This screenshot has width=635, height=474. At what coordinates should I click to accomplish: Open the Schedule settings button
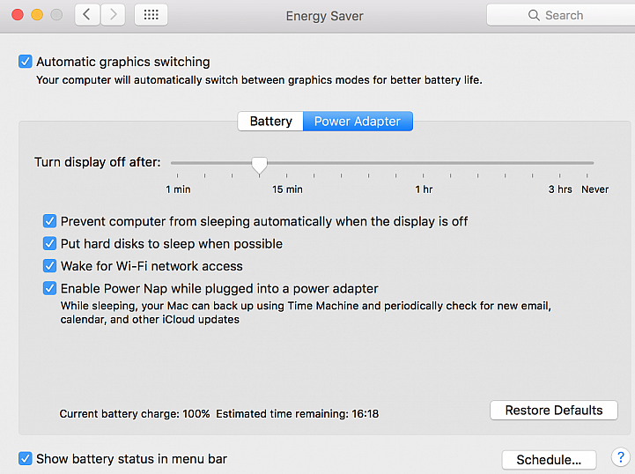(x=549, y=460)
